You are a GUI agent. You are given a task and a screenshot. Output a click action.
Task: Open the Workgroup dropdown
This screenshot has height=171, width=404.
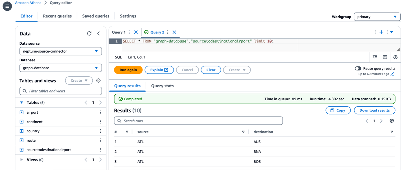(x=377, y=17)
